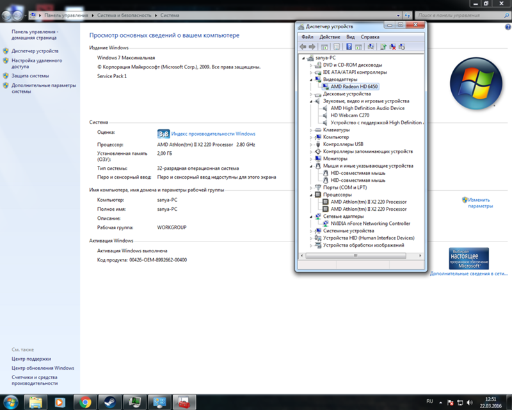512x410 pixels.
Task: Open Properties via Device Manager toolbar icon
Action: pos(337,47)
